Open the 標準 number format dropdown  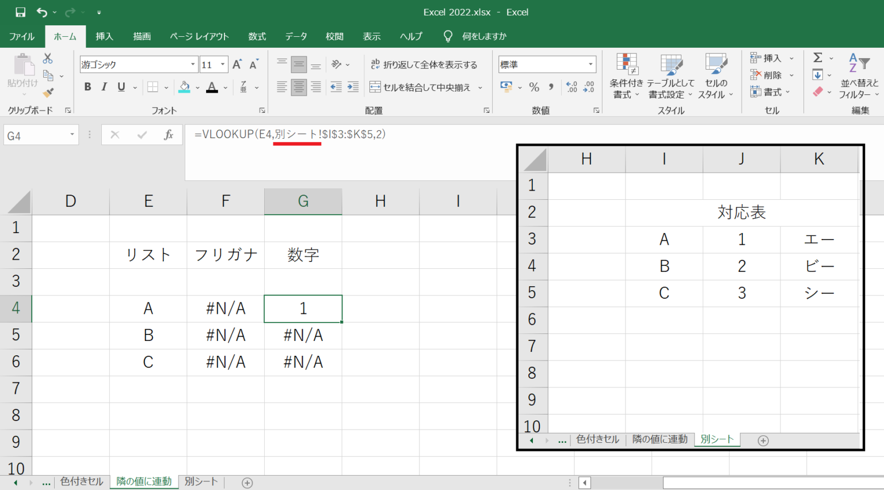point(590,64)
